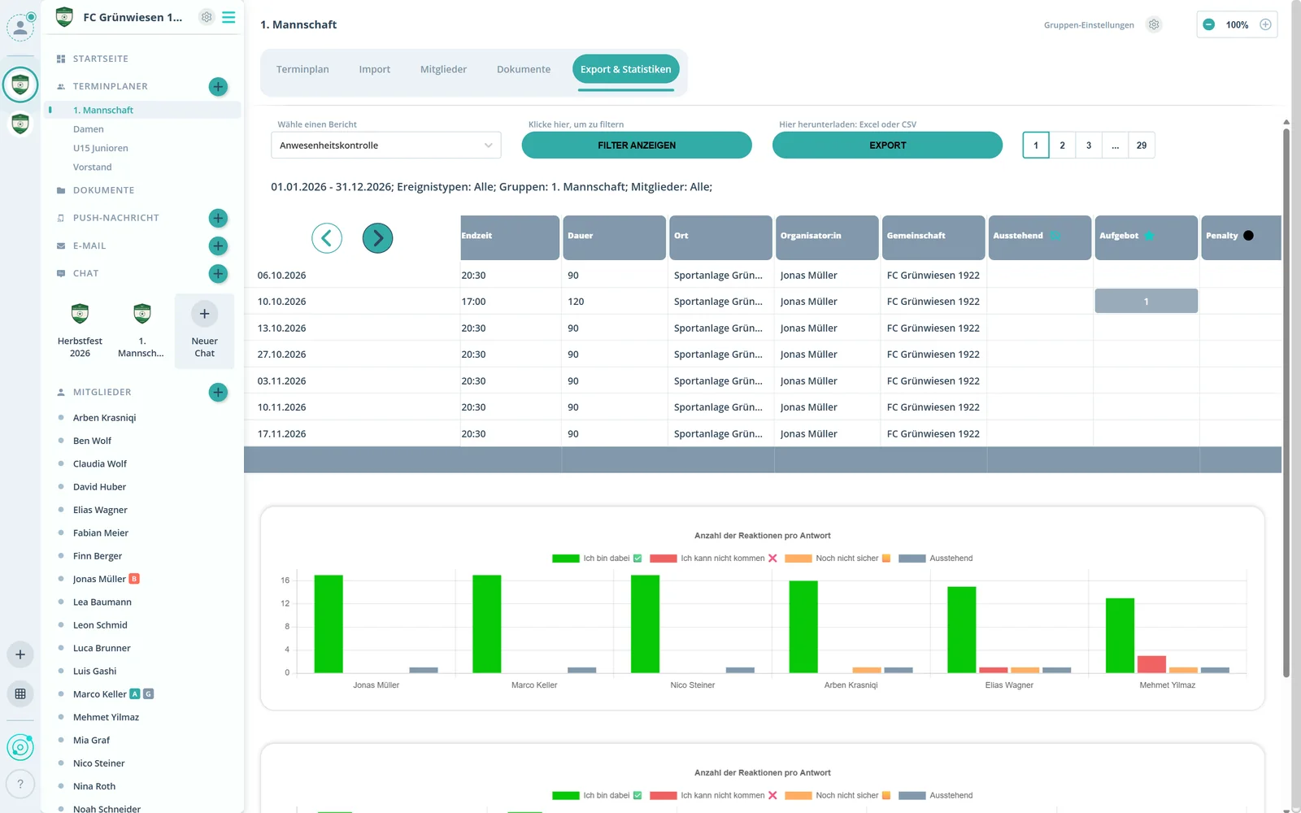
Task: Create a new push notification with plus icon
Action: (218, 218)
